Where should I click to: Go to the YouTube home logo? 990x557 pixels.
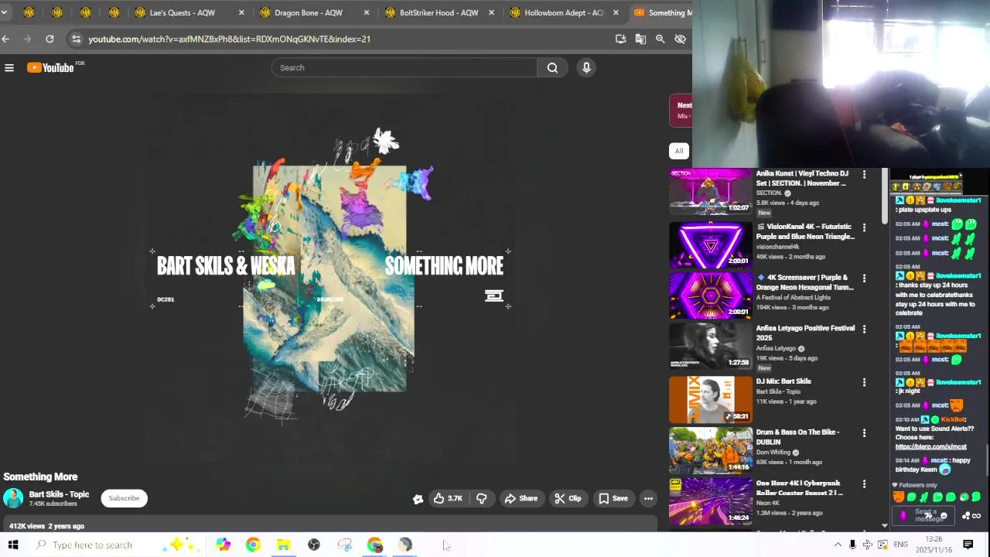pos(51,68)
